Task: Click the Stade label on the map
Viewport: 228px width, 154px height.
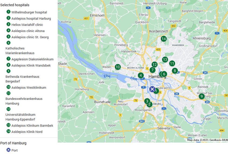Action: coord(62,64)
